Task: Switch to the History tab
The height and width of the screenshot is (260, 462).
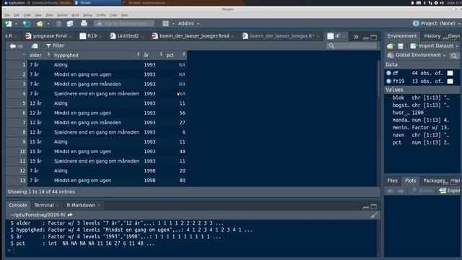Action: click(x=432, y=36)
